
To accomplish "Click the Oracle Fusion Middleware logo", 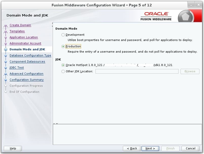I will (156, 16).
